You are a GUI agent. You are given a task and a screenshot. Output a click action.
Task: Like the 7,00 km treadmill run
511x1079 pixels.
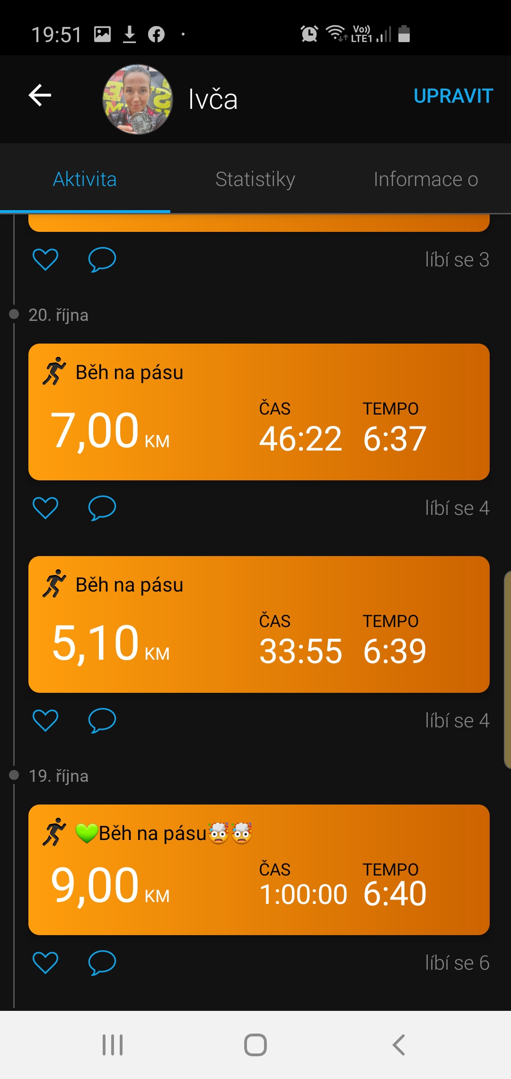[x=45, y=508]
